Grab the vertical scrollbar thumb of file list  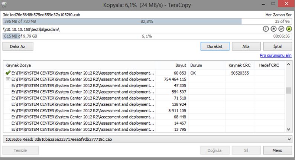click(x=288, y=90)
